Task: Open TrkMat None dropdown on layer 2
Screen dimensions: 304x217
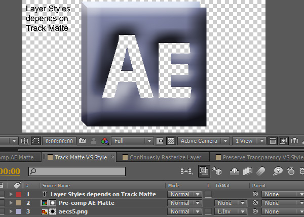Action: click(231, 203)
